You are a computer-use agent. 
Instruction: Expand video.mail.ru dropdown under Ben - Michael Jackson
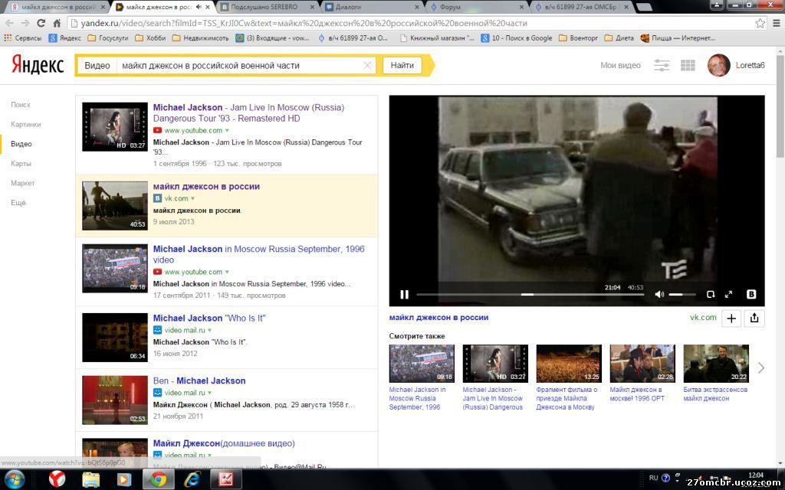point(209,393)
